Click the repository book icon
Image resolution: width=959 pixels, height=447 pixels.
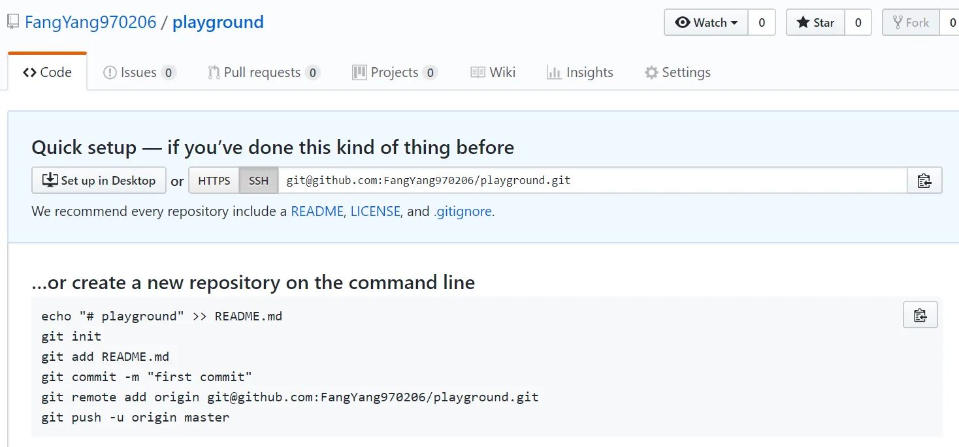pos(13,22)
